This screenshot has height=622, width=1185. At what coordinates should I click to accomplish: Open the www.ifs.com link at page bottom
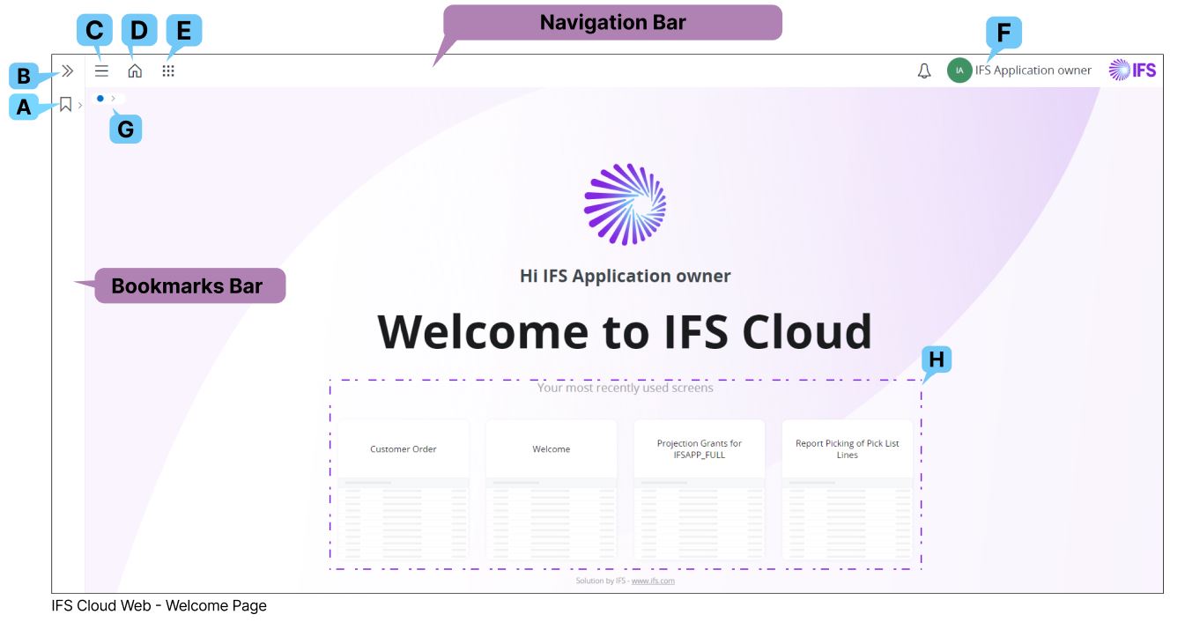(655, 581)
